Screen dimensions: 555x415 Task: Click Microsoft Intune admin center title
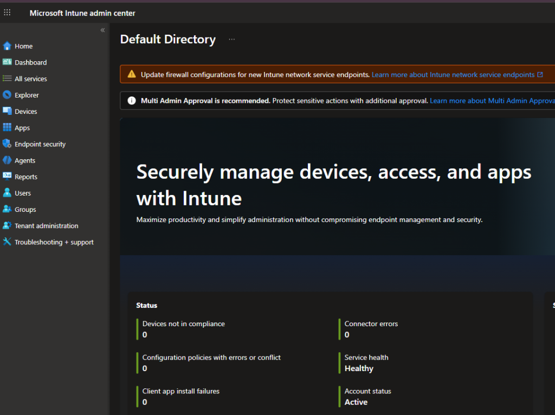pos(82,13)
